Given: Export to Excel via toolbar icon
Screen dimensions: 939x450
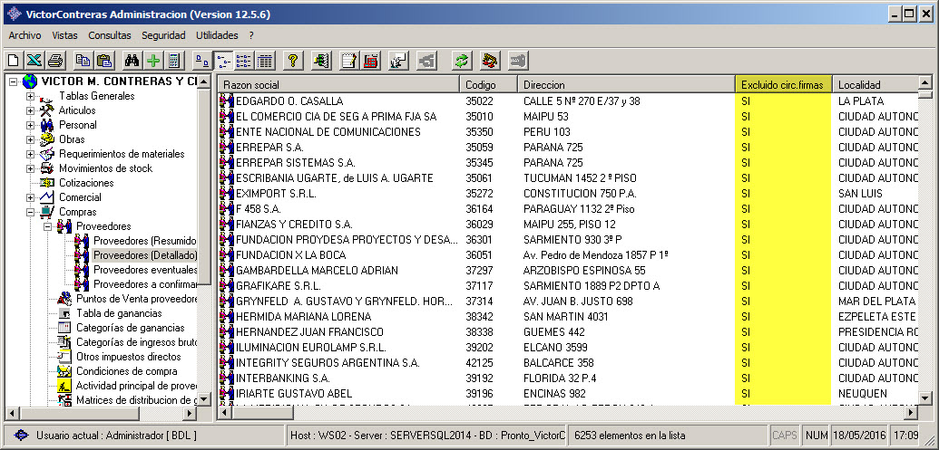Looking at the screenshot, I should point(34,61).
